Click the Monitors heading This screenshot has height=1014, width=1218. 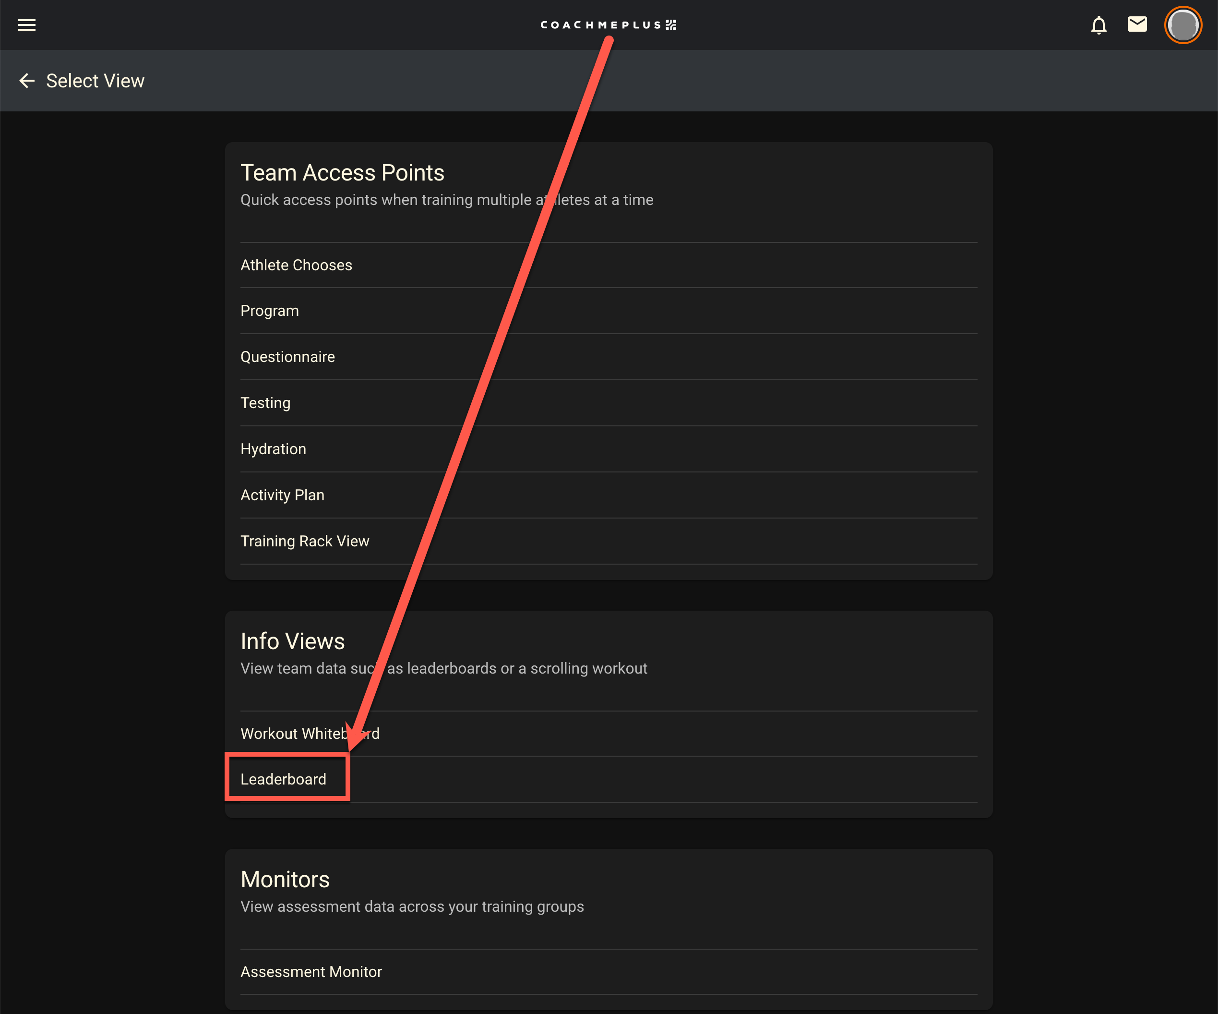[285, 880]
